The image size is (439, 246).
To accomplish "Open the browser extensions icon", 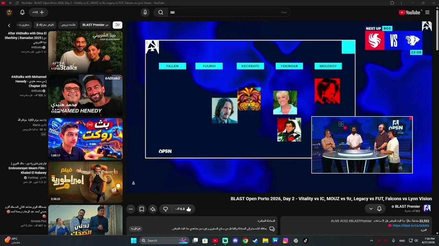I will point(392,3).
